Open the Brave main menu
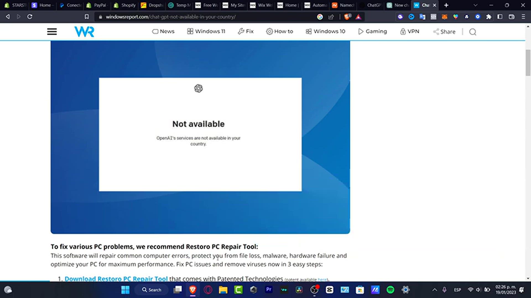 pos(523,17)
